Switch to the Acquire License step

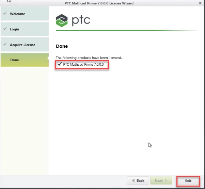[25, 45]
